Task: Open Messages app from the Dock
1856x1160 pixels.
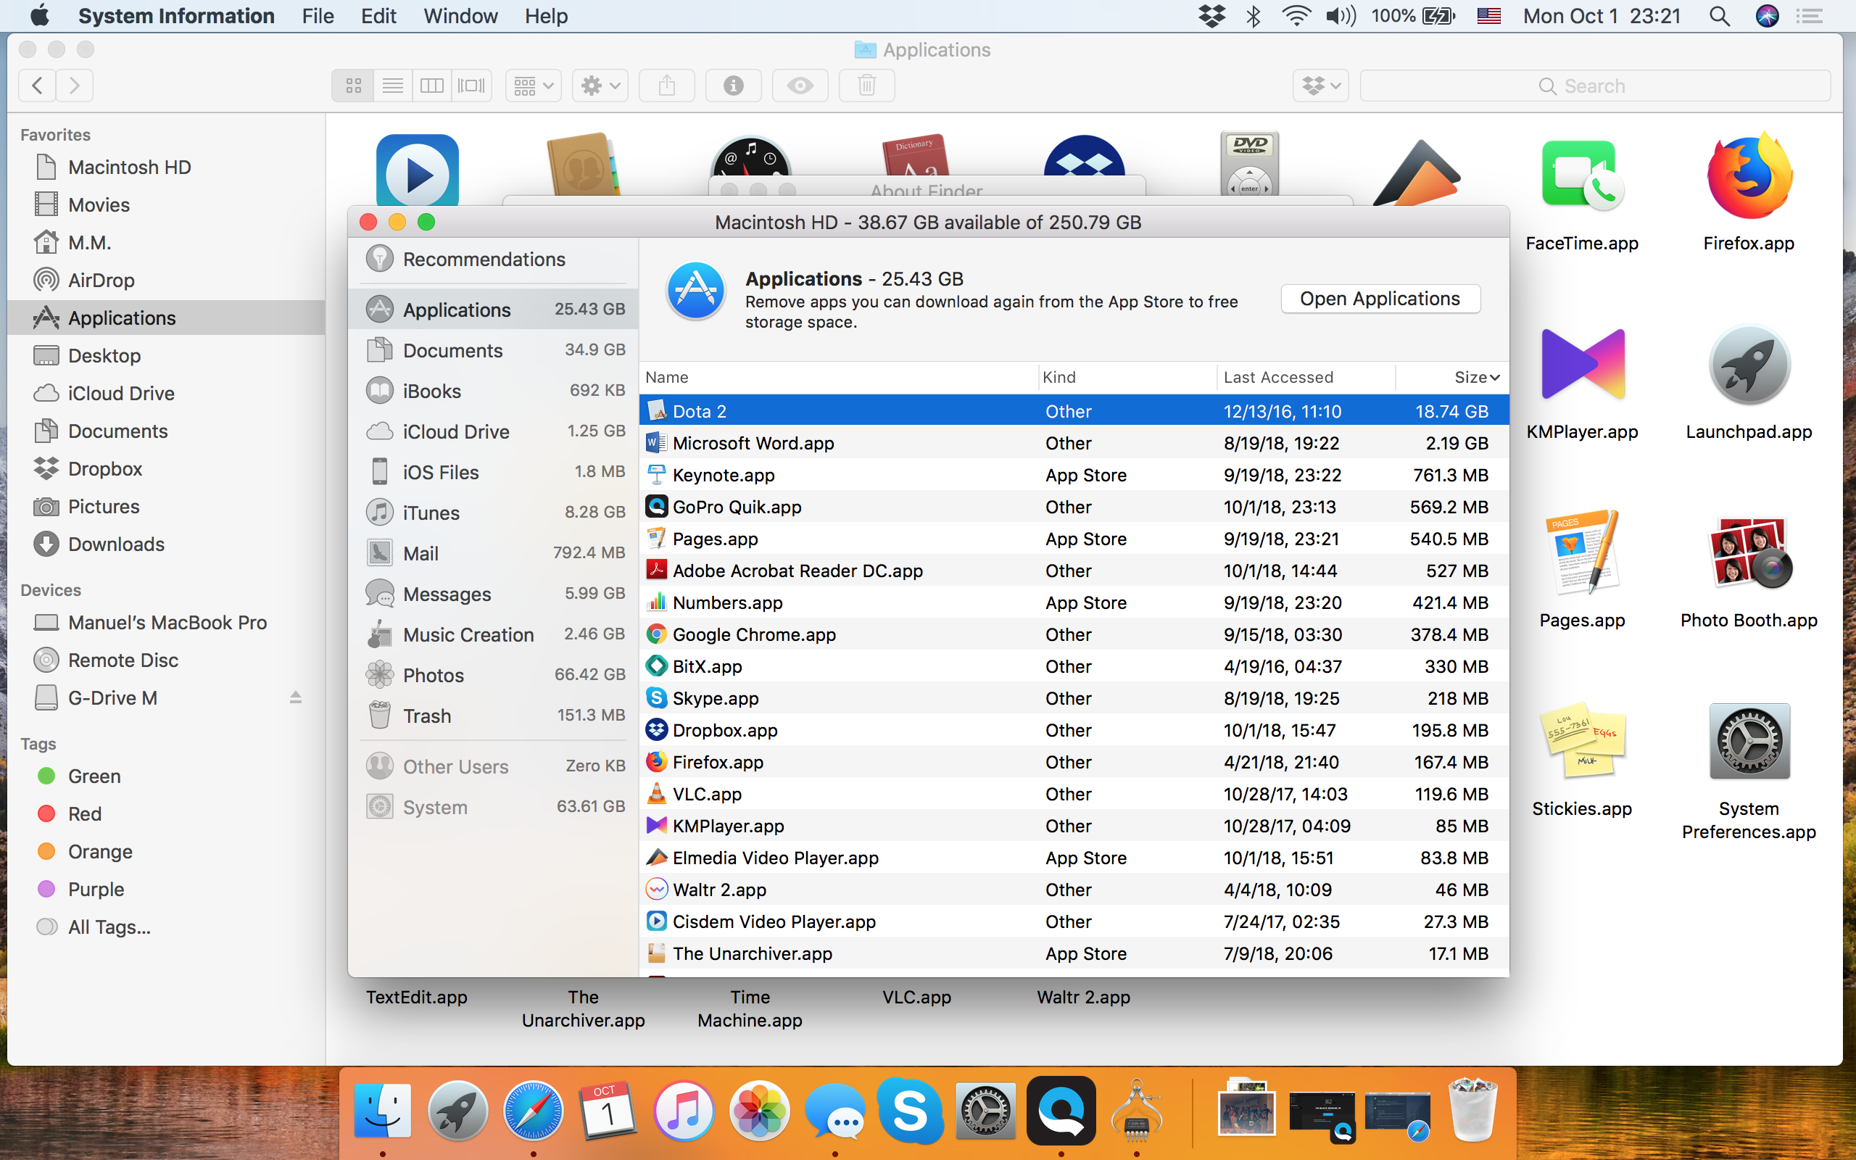Action: 834,1110
